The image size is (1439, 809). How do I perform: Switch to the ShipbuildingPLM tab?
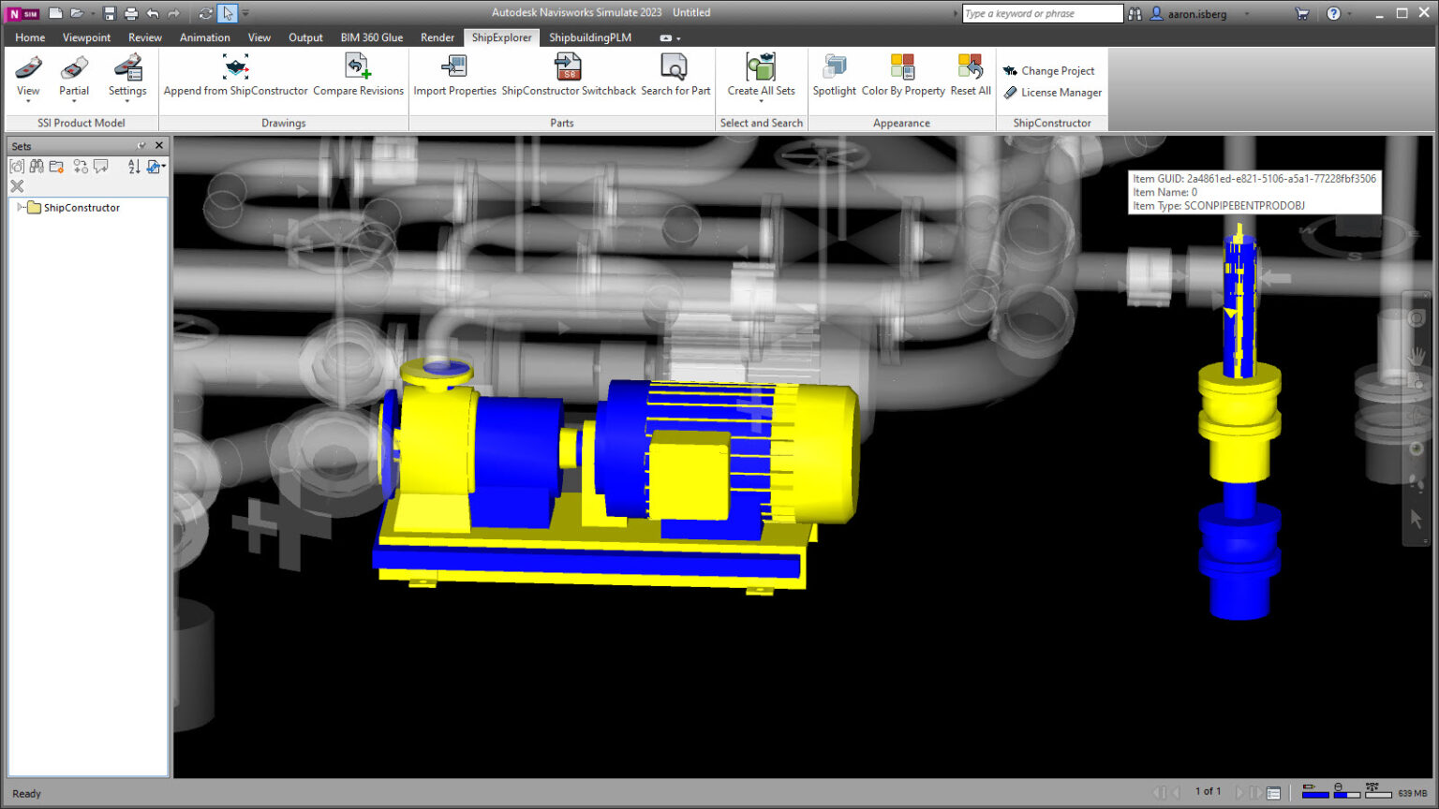coord(590,37)
